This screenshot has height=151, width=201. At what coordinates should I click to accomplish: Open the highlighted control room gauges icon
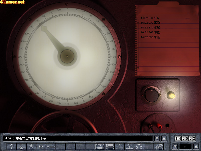100,146
